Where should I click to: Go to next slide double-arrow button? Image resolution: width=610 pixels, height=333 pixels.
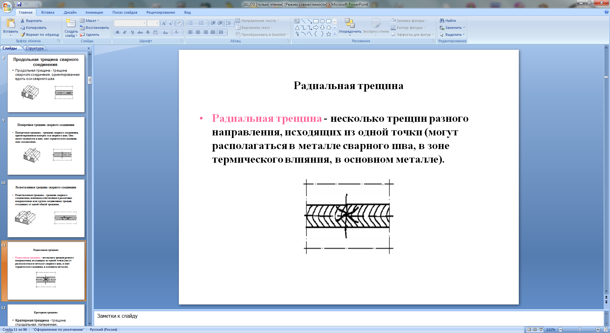pos(606,302)
